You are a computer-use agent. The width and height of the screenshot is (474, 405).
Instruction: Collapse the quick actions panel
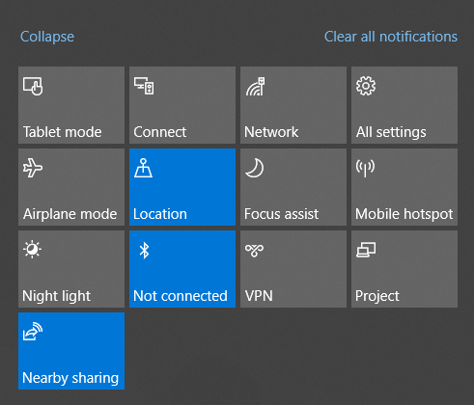point(47,37)
